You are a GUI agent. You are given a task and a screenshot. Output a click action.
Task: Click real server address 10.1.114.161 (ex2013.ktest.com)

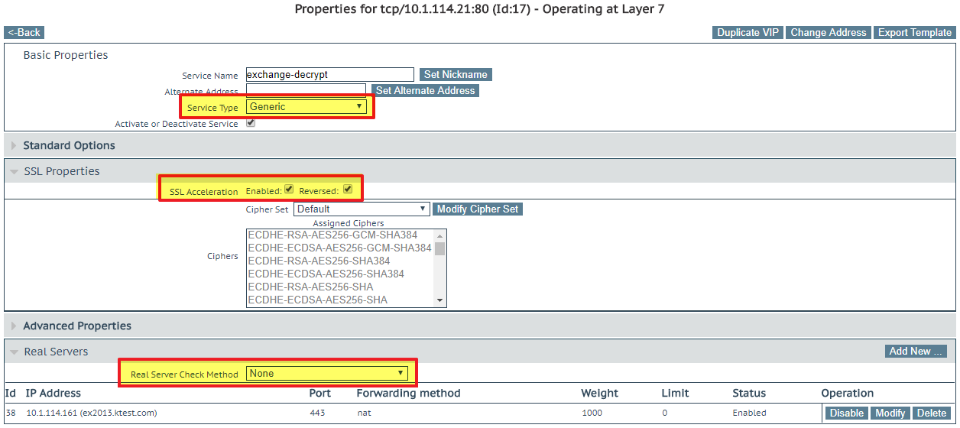pyautogui.click(x=92, y=413)
